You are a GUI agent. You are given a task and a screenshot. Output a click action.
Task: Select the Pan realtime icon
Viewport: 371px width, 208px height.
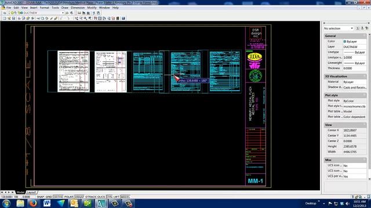point(77,18)
